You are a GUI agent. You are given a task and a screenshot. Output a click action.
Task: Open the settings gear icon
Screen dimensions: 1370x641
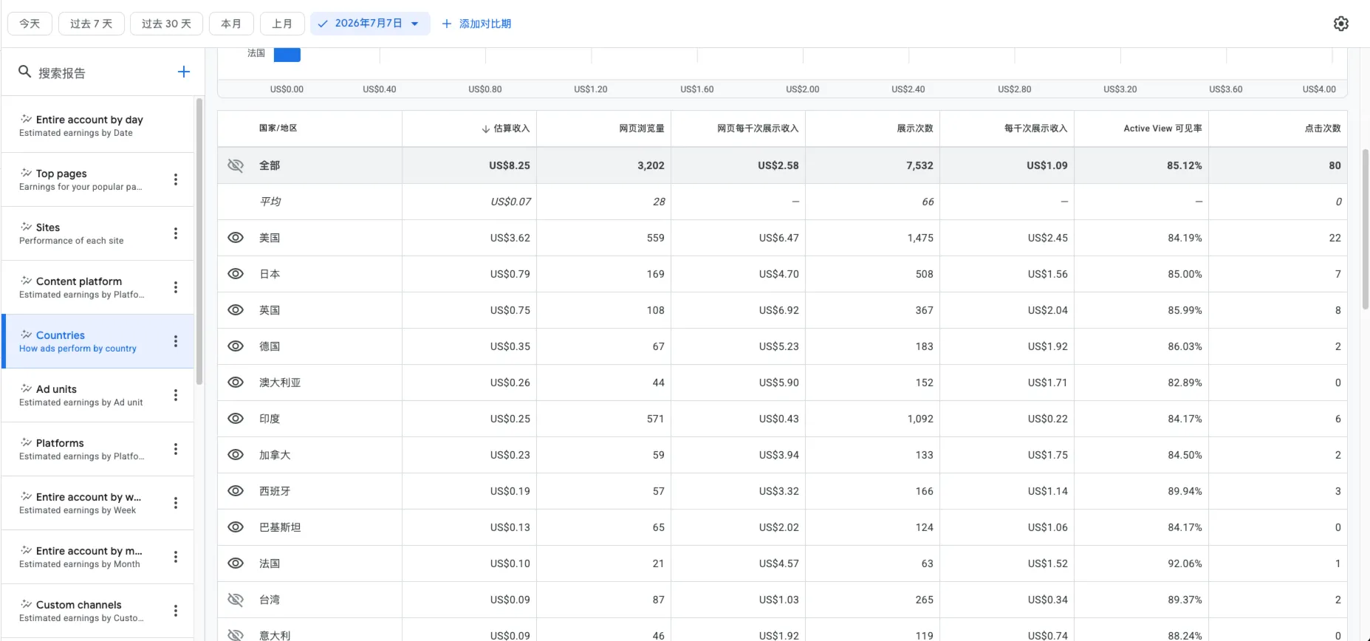coord(1341,24)
